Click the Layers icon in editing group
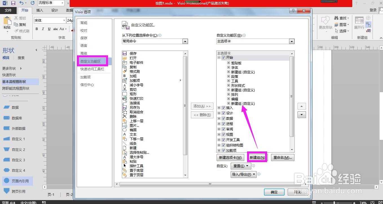383x204 pixels. pyautogui.click(x=336, y=24)
